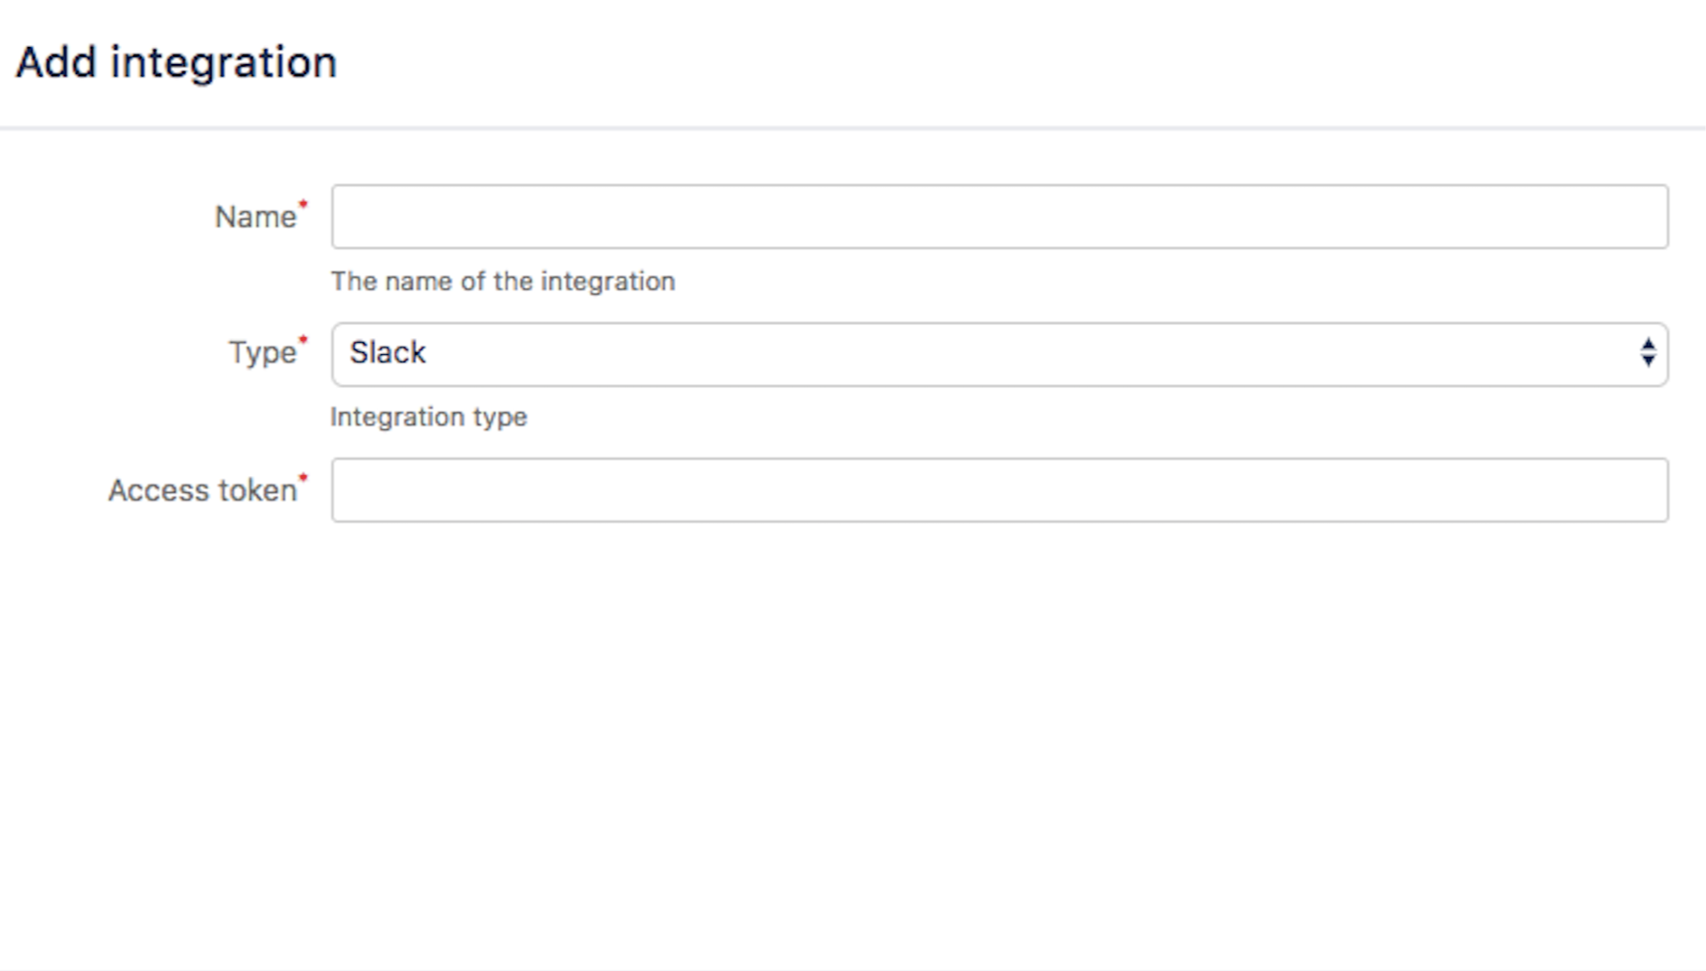Click "The name of the integration" hint

502,282
